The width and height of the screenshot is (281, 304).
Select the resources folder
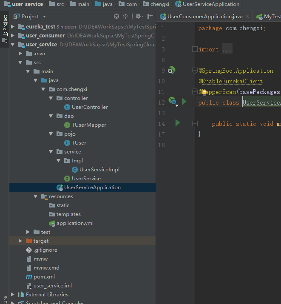pos(57,196)
